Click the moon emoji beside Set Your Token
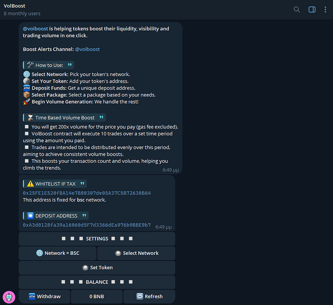333x305 pixels. point(27,81)
